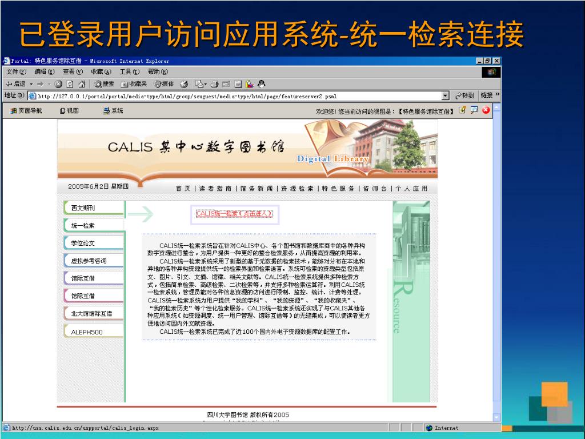This screenshot has width=585, height=439.
Task: Click the vertical scrollbar up arrow
Action: [x=496, y=108]
